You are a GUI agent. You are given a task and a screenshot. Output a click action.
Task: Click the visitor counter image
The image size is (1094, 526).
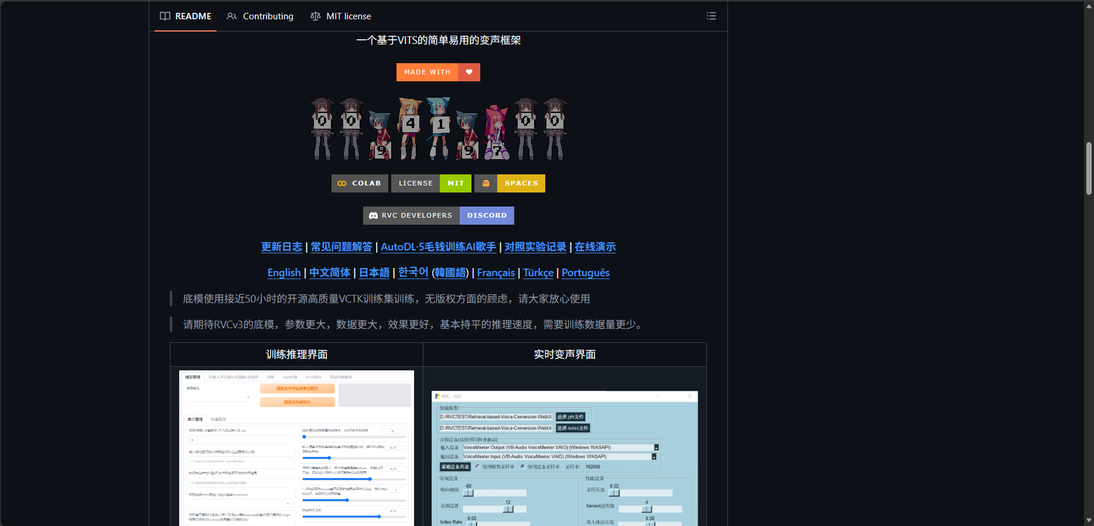pyautogui.click(x=439, y=129)
